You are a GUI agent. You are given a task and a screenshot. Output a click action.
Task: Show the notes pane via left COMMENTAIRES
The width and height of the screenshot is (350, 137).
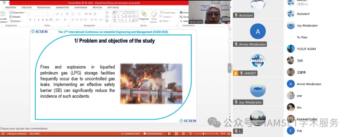click(x=131, y=134)
